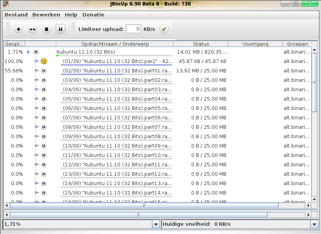Click the upload limit KB/s input field
Viewport: 321px width, 234px height.
click(133, 29)
